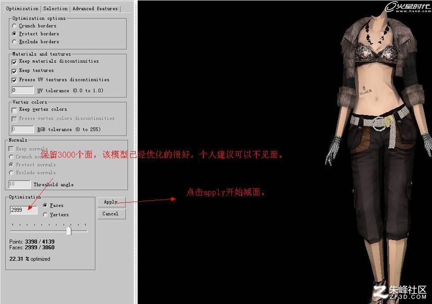Switch to the Optimization tab
432x304 pixels.
[23, 8]
